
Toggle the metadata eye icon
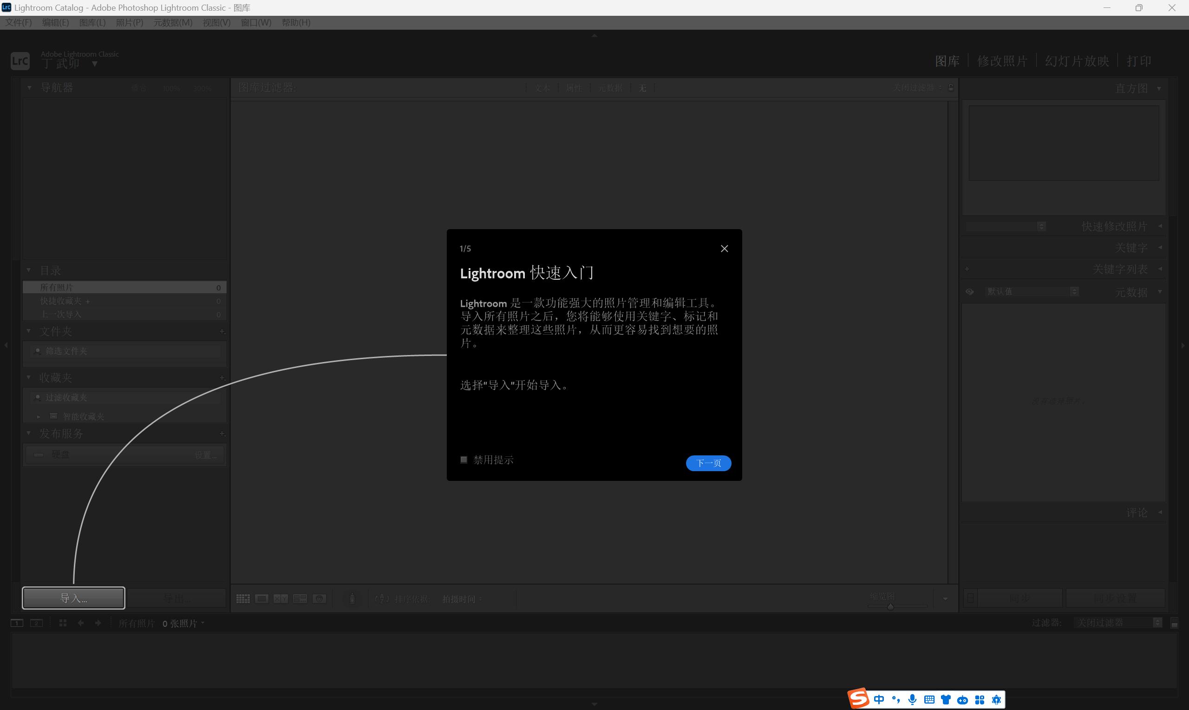tap(970, 291)
